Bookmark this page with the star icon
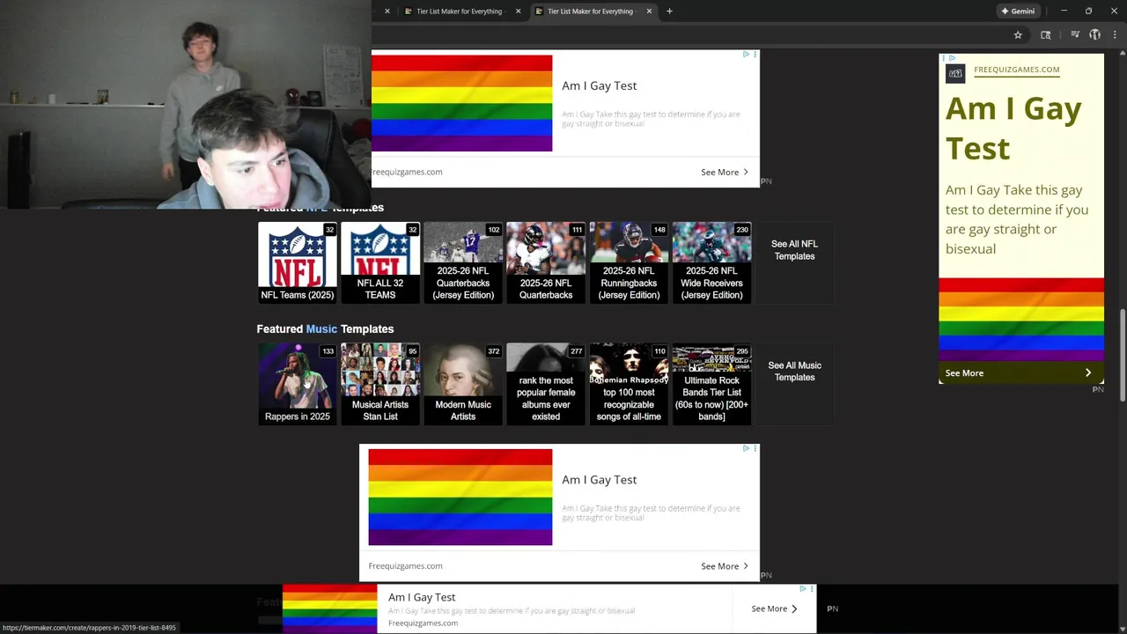The height and width of the screenshot is (634, 1127). click(1018, 35)
